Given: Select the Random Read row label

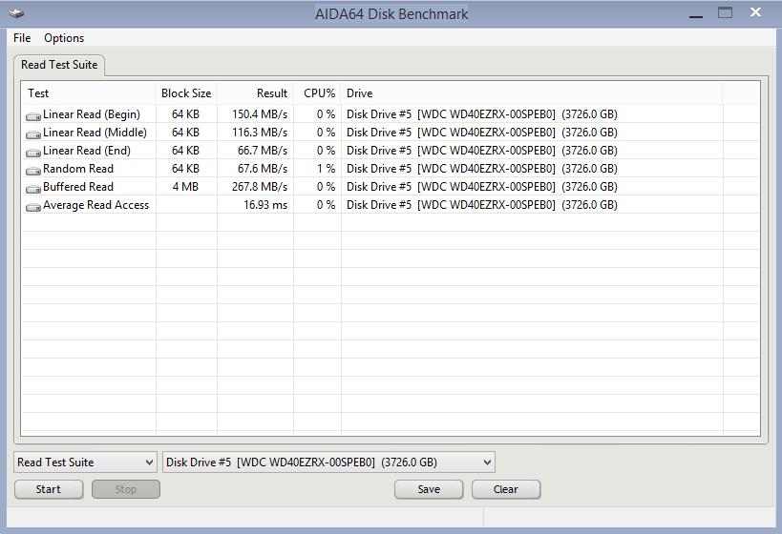Looking at the screenshot, I should 78,169.
